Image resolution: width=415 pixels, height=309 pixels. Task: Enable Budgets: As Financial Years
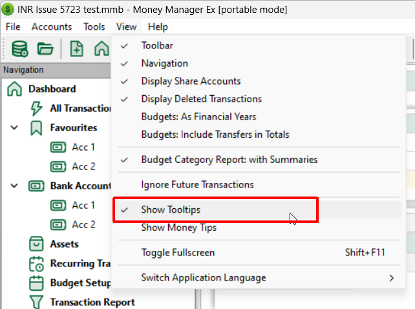point(259,116)
